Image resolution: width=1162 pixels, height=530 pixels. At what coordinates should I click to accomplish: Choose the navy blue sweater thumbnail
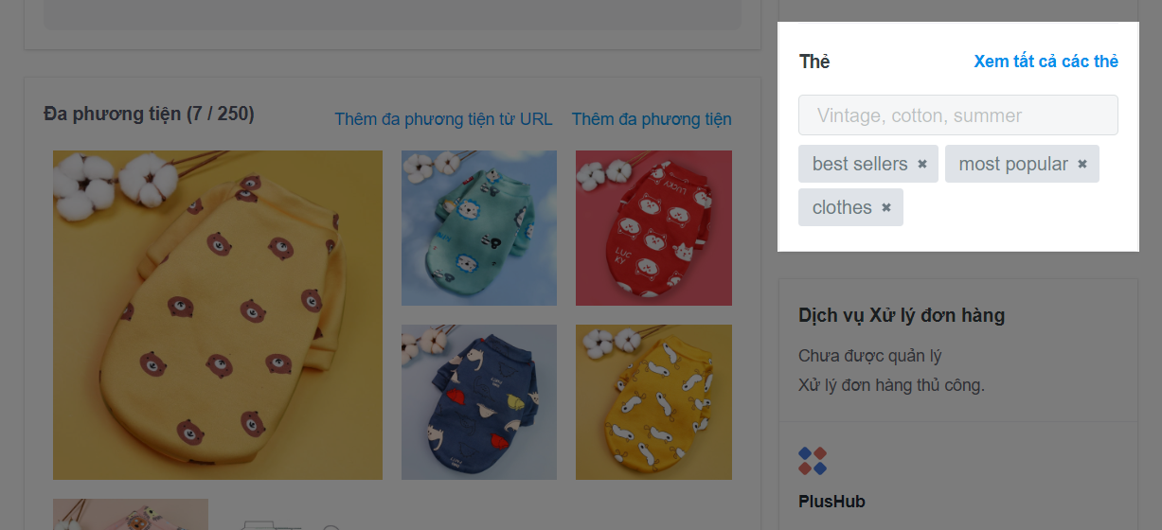[x=479, y=402]
